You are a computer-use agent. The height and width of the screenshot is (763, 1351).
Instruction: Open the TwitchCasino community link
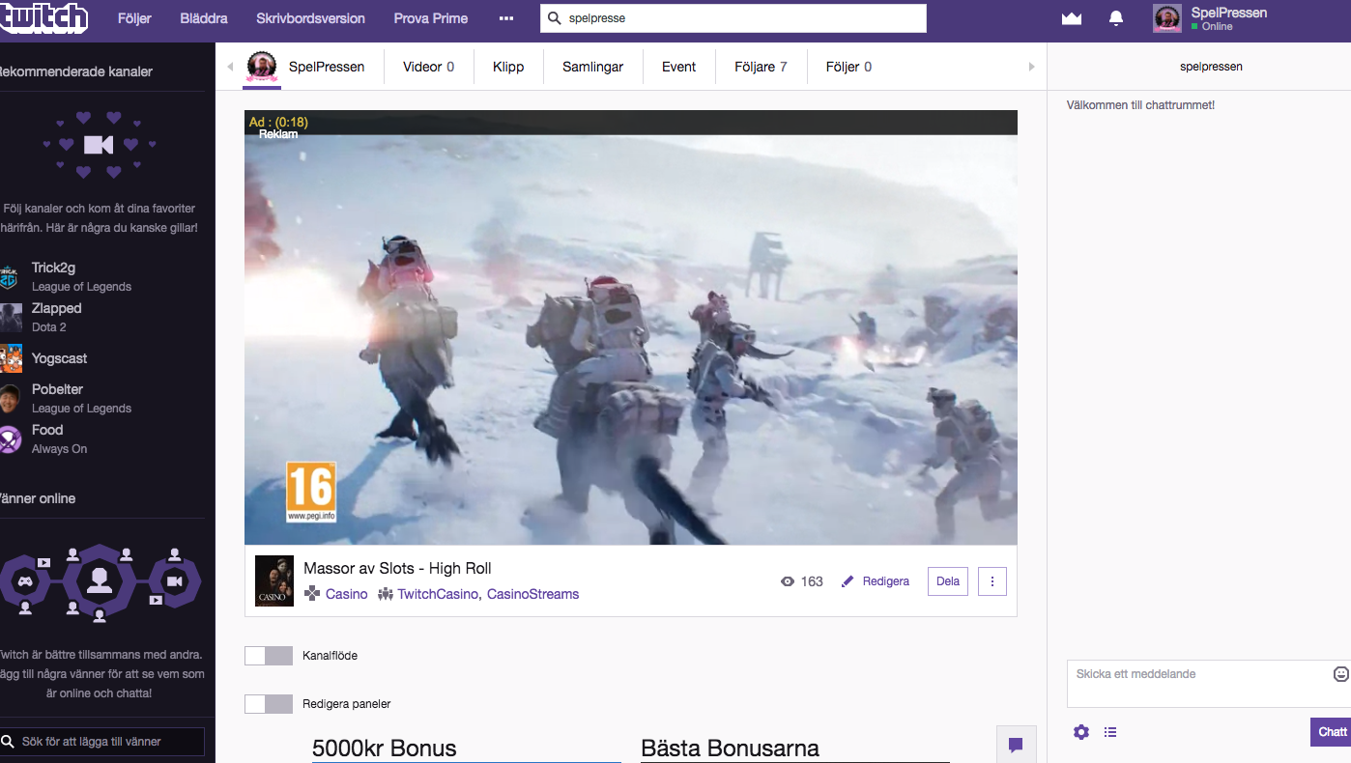click(438, 594)
